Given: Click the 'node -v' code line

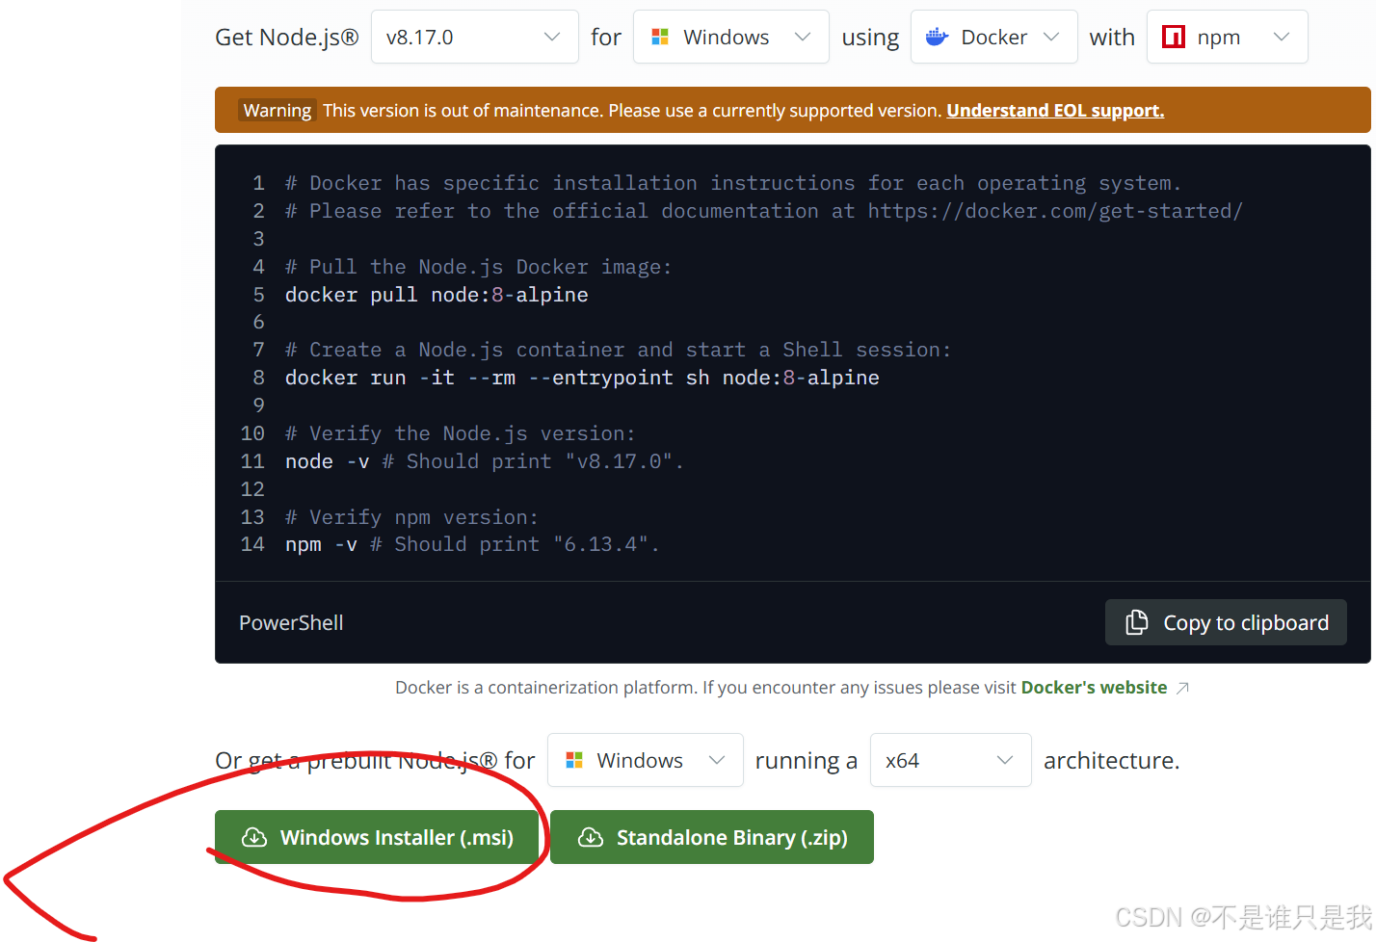Looking at the screenshot, I should pos(484,461).
